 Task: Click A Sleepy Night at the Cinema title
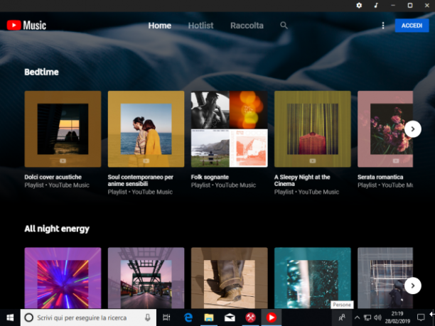tap(302, 180)
